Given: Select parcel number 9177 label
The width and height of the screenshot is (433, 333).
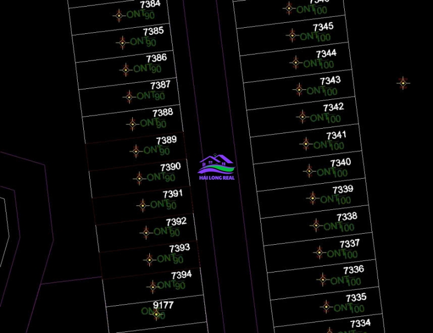Looking at the screenshot, I should (163, 305).
